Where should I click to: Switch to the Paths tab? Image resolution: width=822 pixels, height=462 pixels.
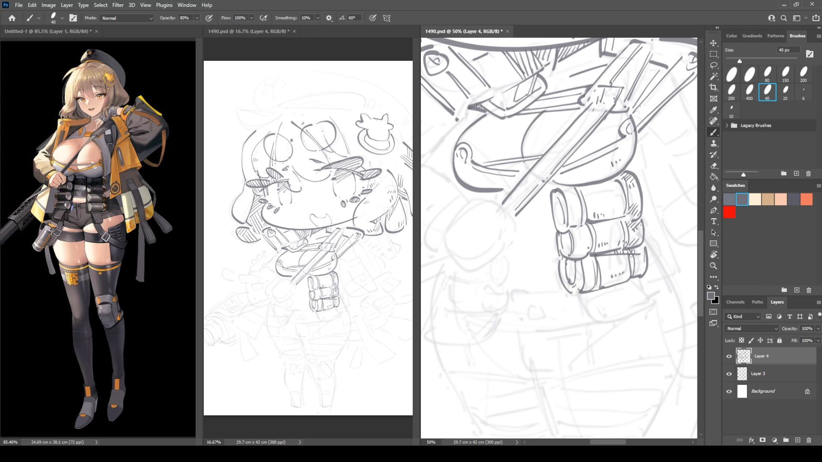tap(757, 302)
